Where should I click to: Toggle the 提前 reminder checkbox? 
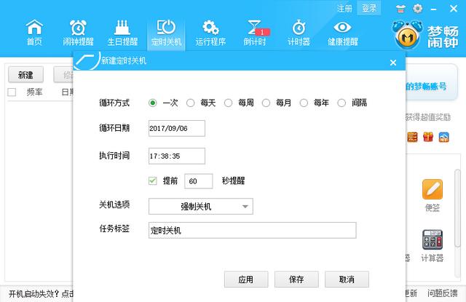click(x=153, y=180)
